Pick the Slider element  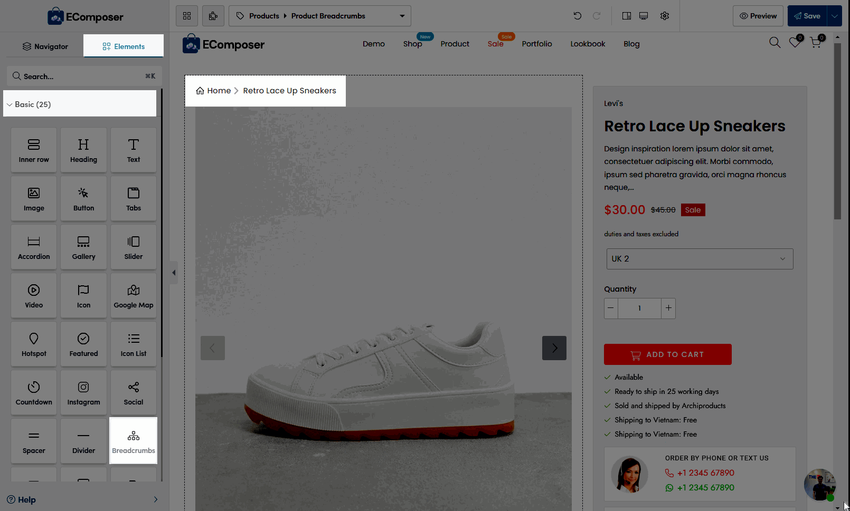click(x=134, y=247)
